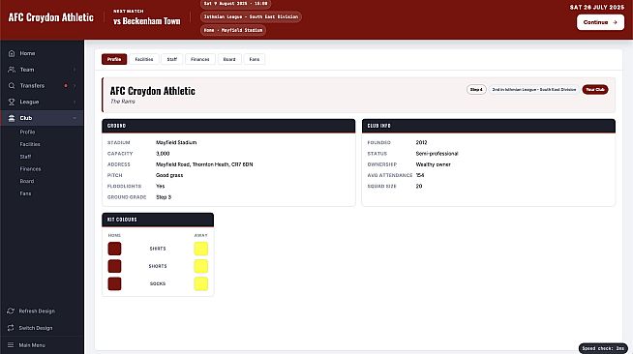
Task: Open Profile in the Club sidebar submenu
Action: coord(27,132)
